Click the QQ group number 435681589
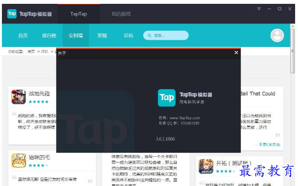The height and width of the screenshot is (186, 298). [x=190, y=123]
